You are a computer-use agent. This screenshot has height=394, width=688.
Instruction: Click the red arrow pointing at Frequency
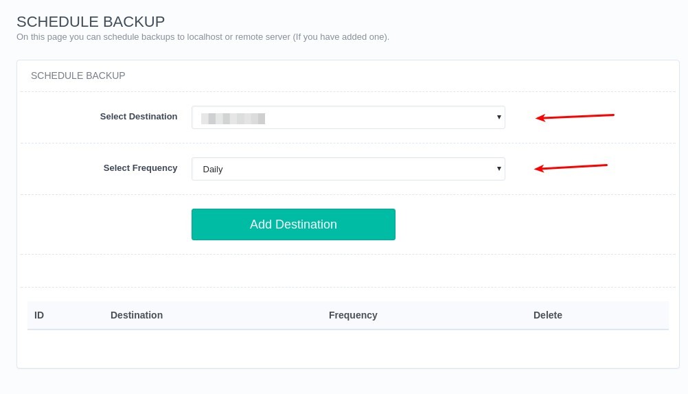[571, 167]
